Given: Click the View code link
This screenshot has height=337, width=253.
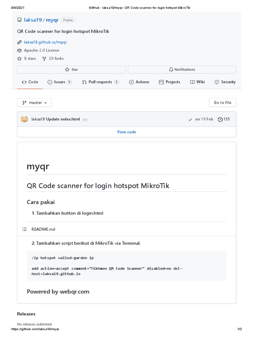Looking at the screenshot, I should (126, 132).
